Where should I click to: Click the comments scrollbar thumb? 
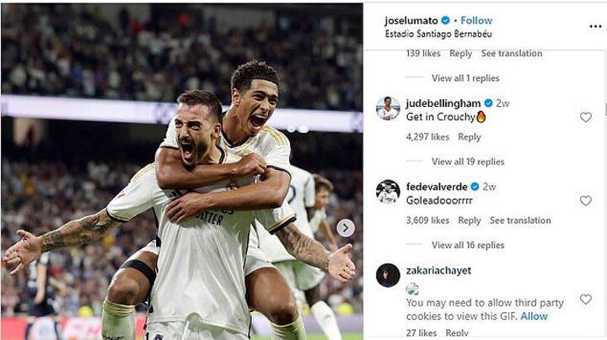point(605,109)
